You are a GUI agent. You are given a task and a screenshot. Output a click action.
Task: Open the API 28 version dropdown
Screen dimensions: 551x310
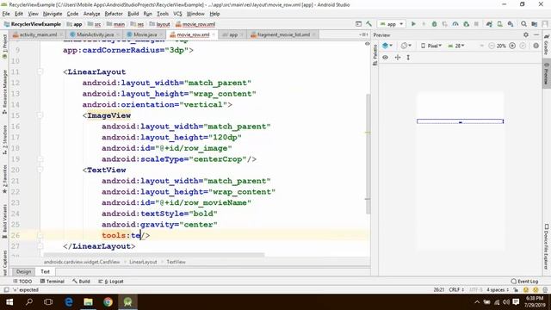pos(456,46)
